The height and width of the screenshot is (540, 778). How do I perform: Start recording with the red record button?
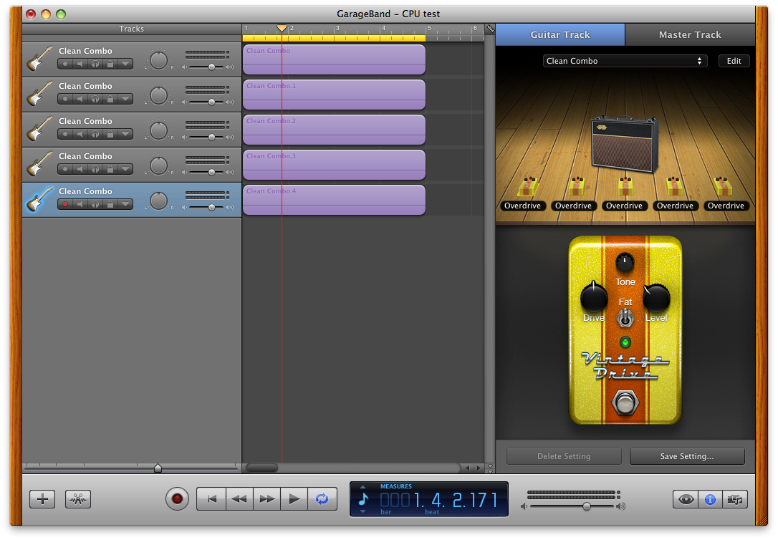177,499
